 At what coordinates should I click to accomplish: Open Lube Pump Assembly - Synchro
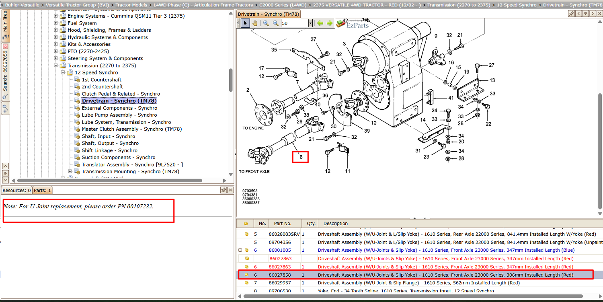(119, 115)
